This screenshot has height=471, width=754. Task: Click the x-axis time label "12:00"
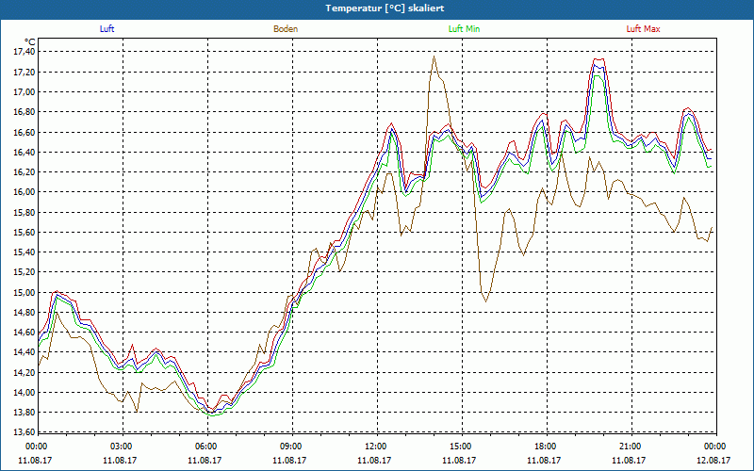(x=374, y=447)
